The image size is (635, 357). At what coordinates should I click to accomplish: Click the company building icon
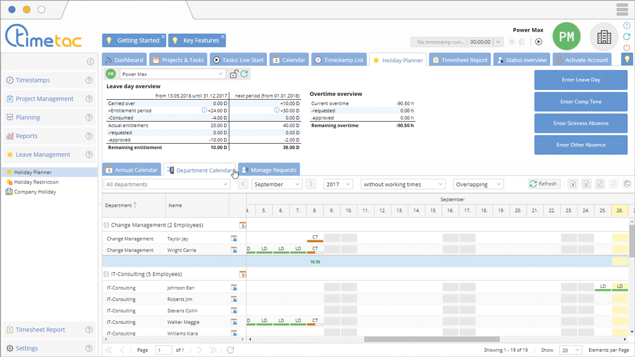tap(604, 37)
